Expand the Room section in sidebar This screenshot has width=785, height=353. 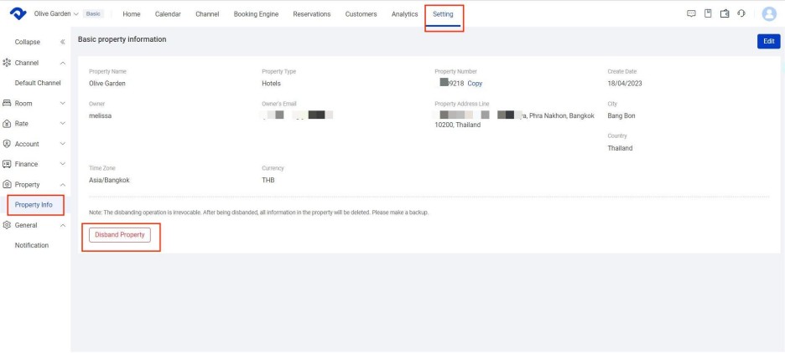(x=62, y=104)
